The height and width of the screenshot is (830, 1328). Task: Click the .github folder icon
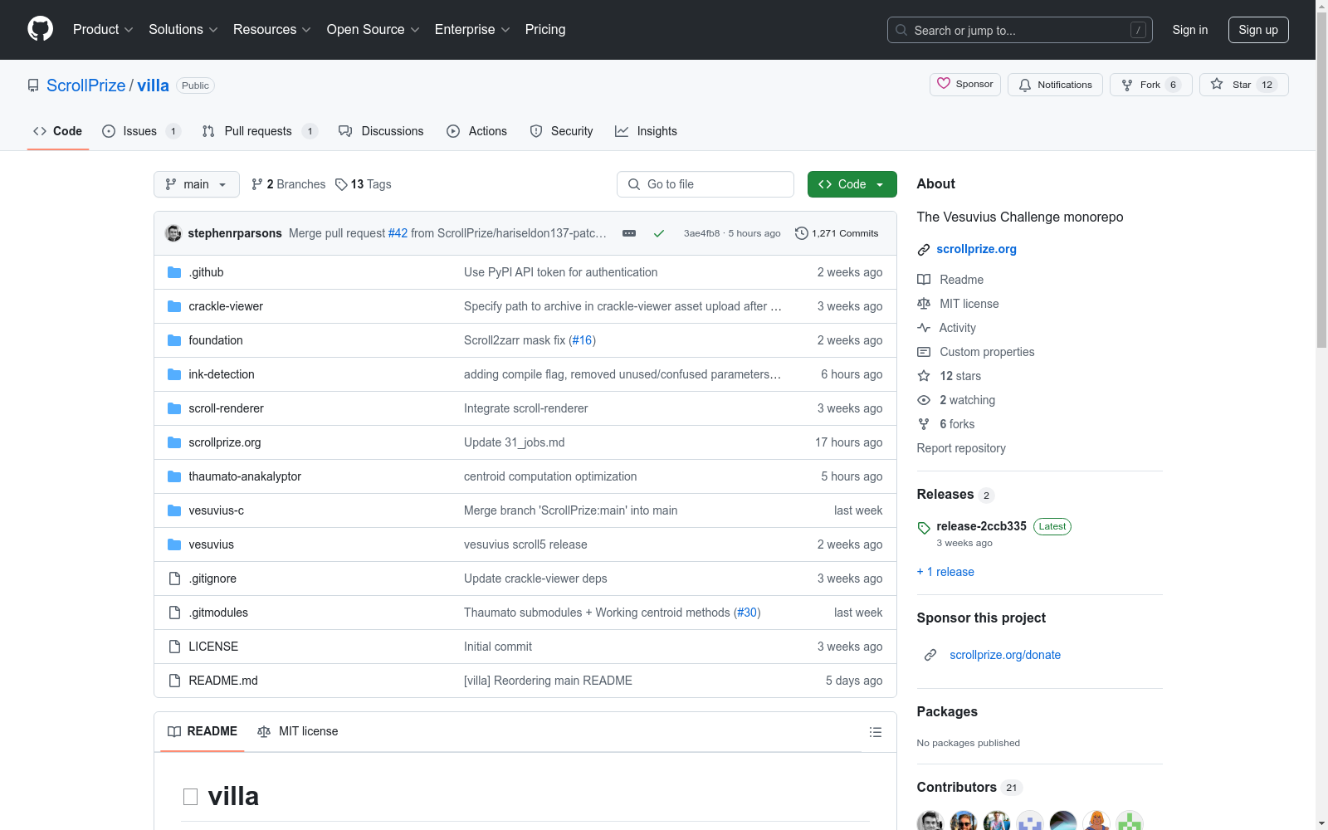click(174, 272)
